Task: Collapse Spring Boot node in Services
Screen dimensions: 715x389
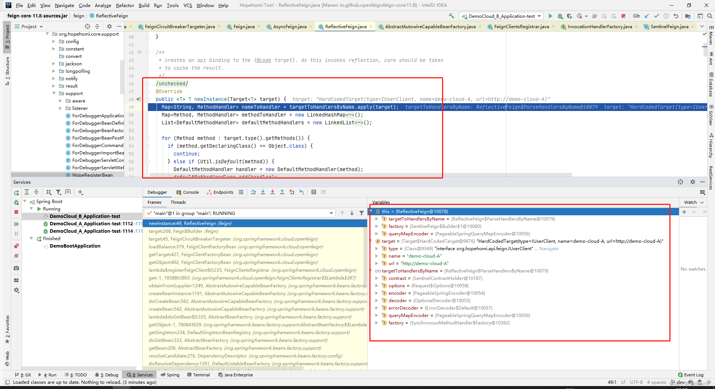Action: (25, 202)
